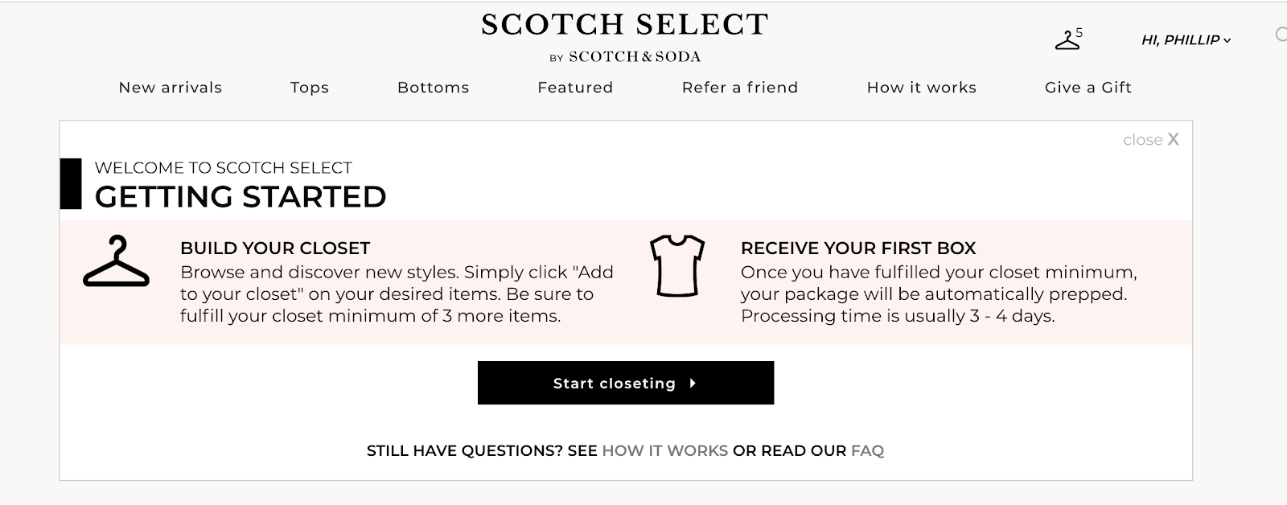Close the Getting Started panel
Image resolution: width=1287 pixels, height=505 pixels.
click(x=1151, y=140)
